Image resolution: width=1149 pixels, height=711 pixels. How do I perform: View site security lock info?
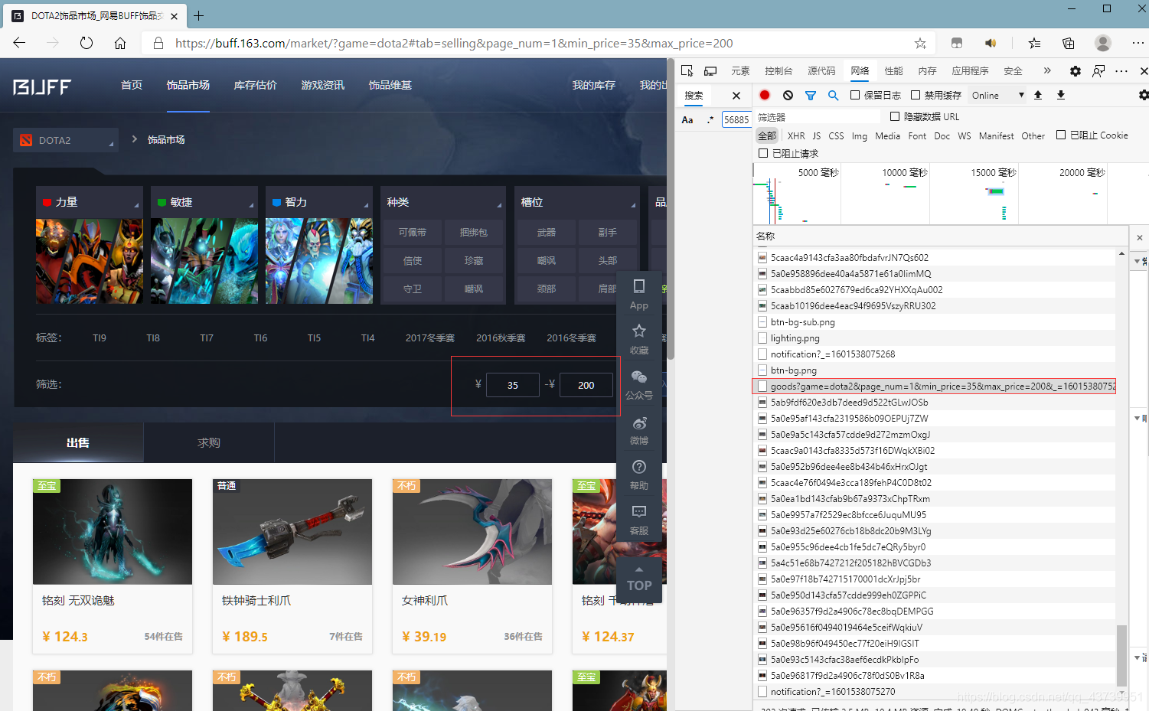pos(158,43)
